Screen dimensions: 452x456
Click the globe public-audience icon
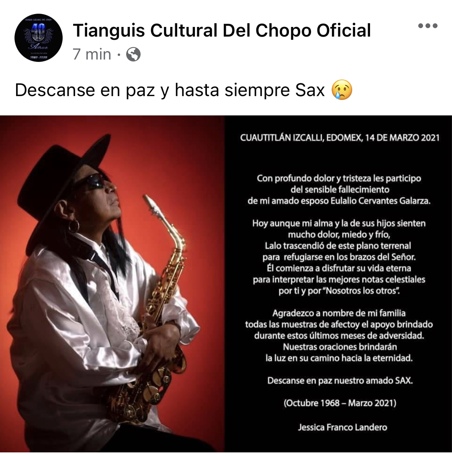(133, 54)
